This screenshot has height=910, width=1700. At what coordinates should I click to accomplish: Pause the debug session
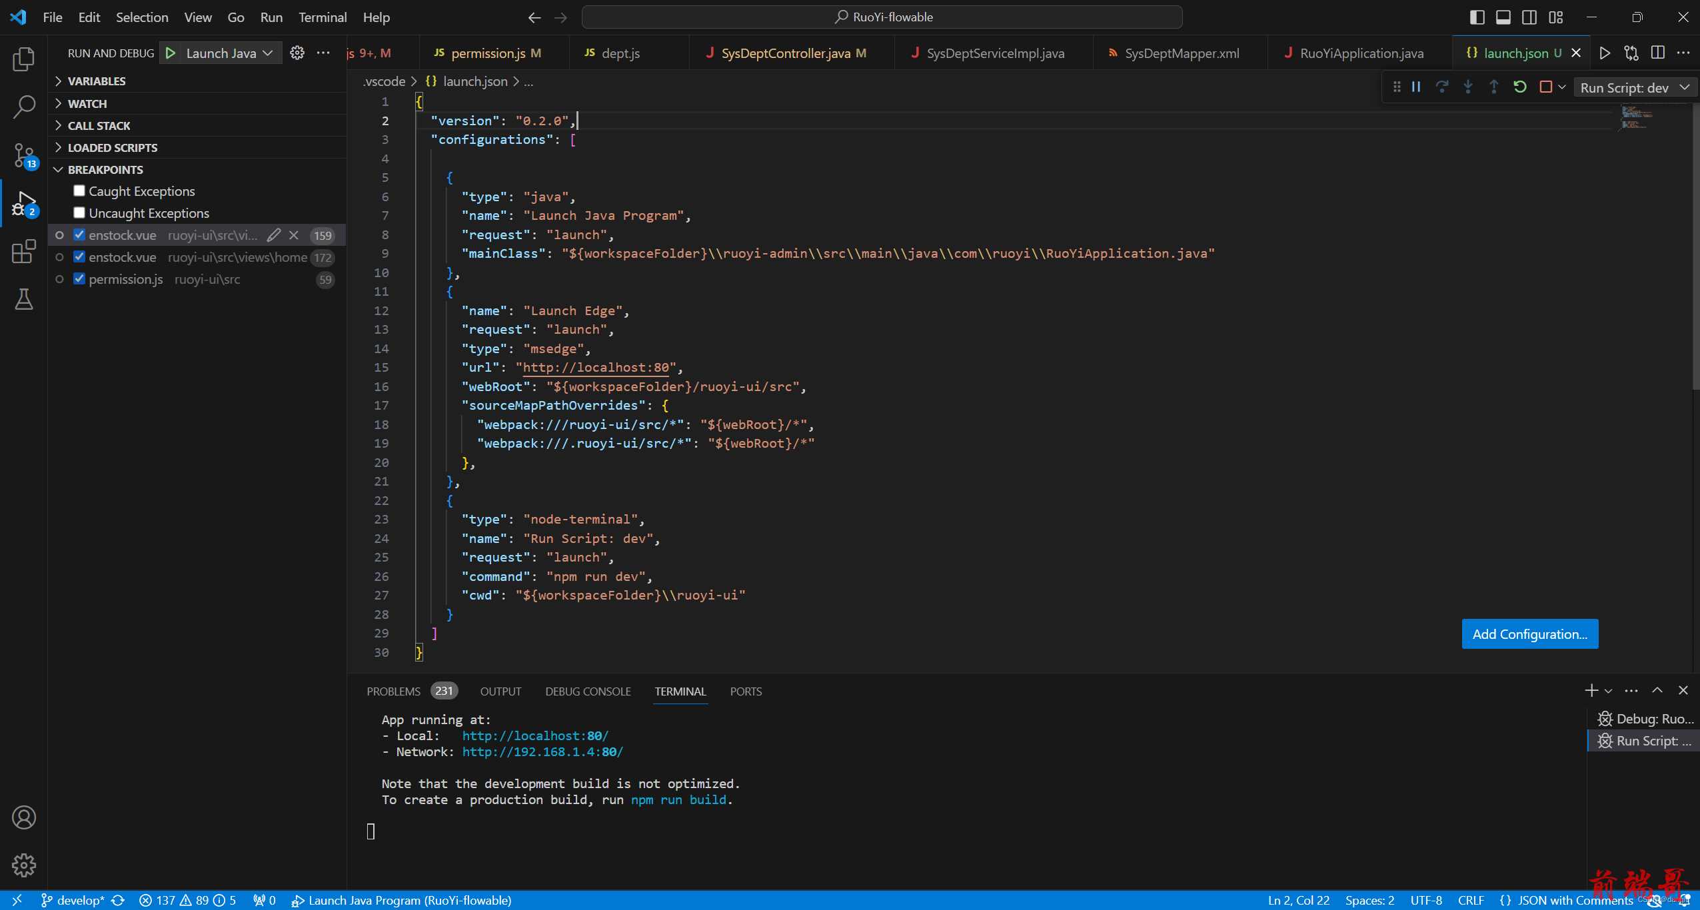point(1417,87)
